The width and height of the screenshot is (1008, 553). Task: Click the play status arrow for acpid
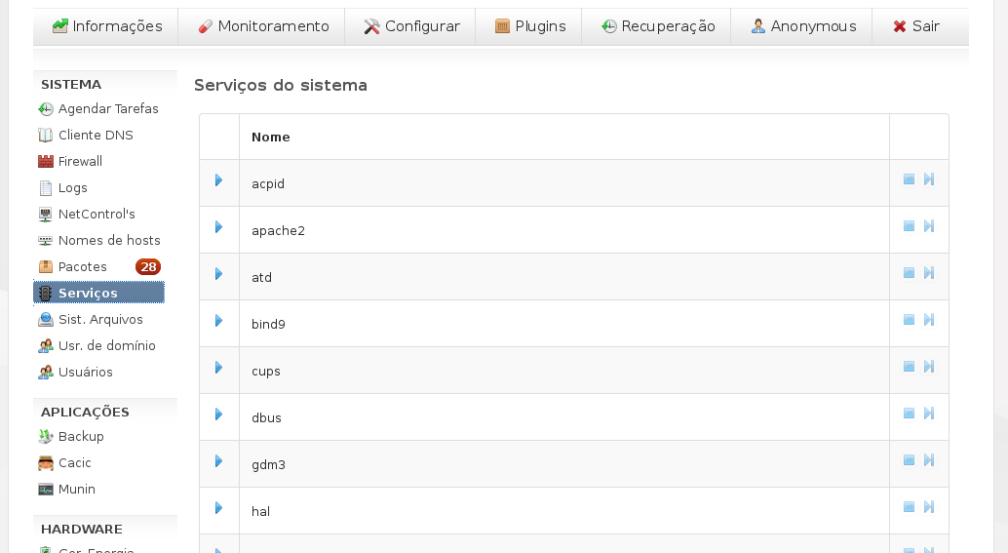coord(218,180)
